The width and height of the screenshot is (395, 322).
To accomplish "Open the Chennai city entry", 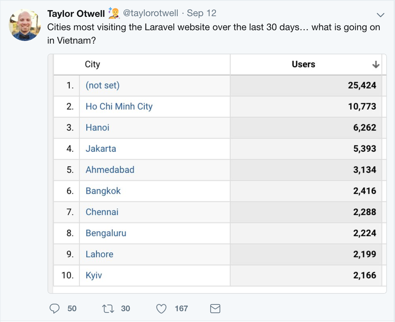I will pyautogui.click(x=102, y=212).
